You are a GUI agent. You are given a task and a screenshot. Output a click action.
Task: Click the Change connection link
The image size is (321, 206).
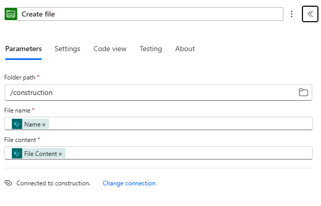[129, 183]
